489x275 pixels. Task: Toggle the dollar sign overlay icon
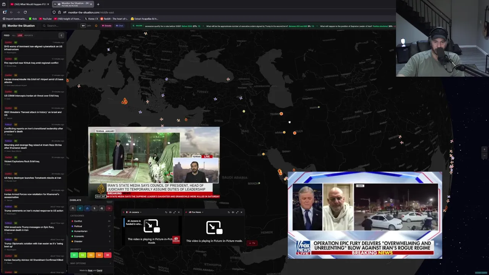pyautogui.click(x=94, y=208)
